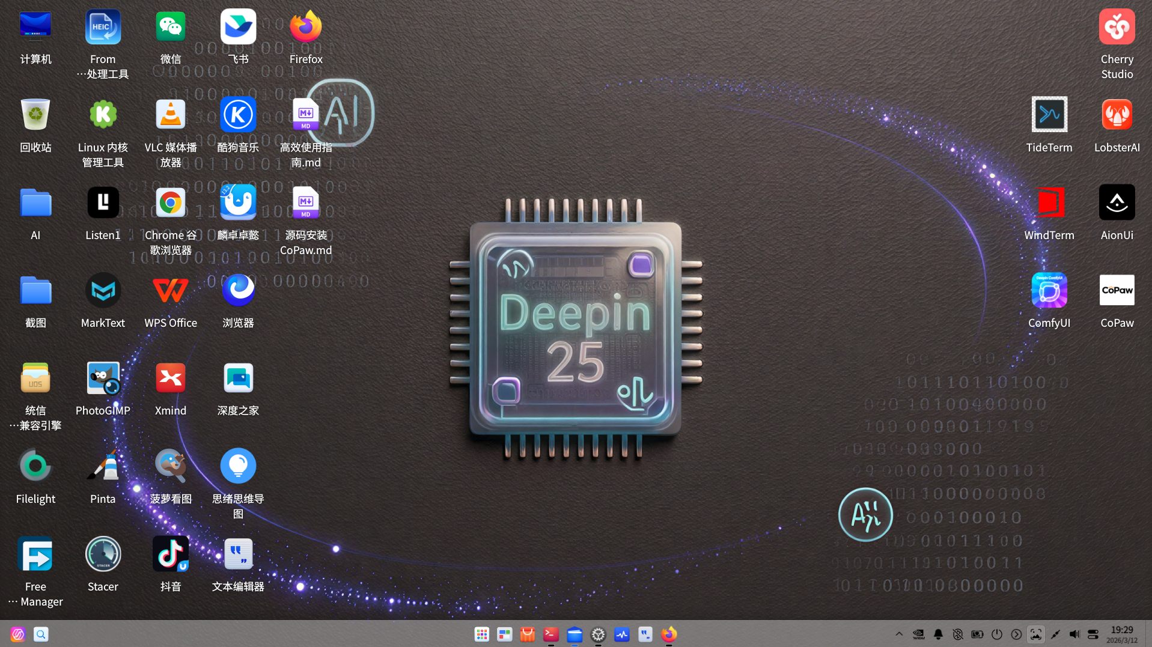Open Chrome 谷歌浏览器 shortcut
Viewport: 1152px width, 647px height.
pyautogui.click(x=171, y=202)
